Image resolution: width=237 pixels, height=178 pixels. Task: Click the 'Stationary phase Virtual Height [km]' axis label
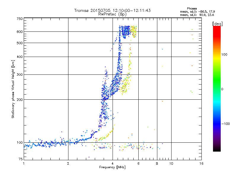click(x=13, y=89)
